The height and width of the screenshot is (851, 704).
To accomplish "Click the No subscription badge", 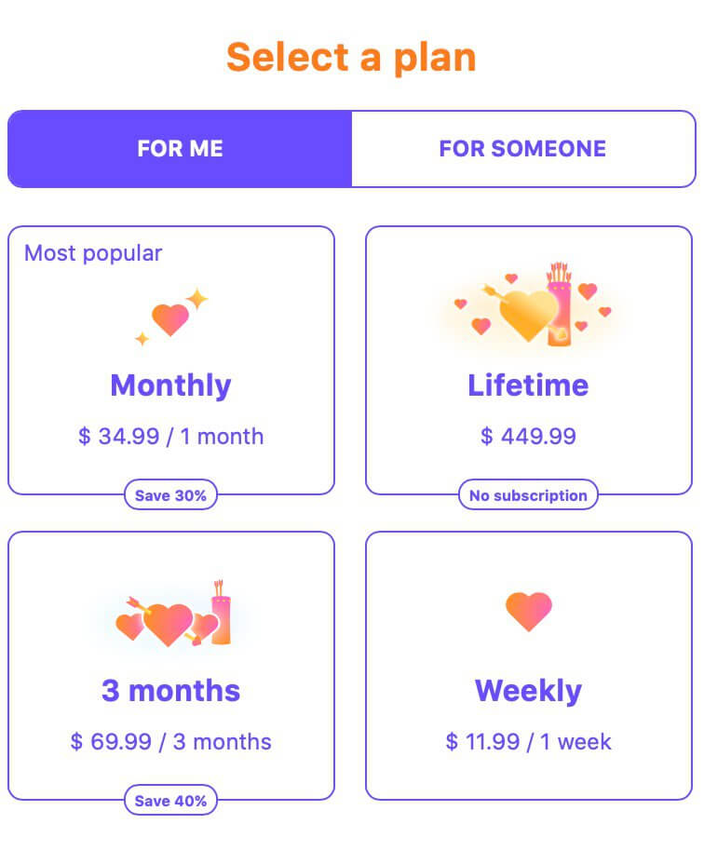I will pyautogui.click(x=528, y=495).
